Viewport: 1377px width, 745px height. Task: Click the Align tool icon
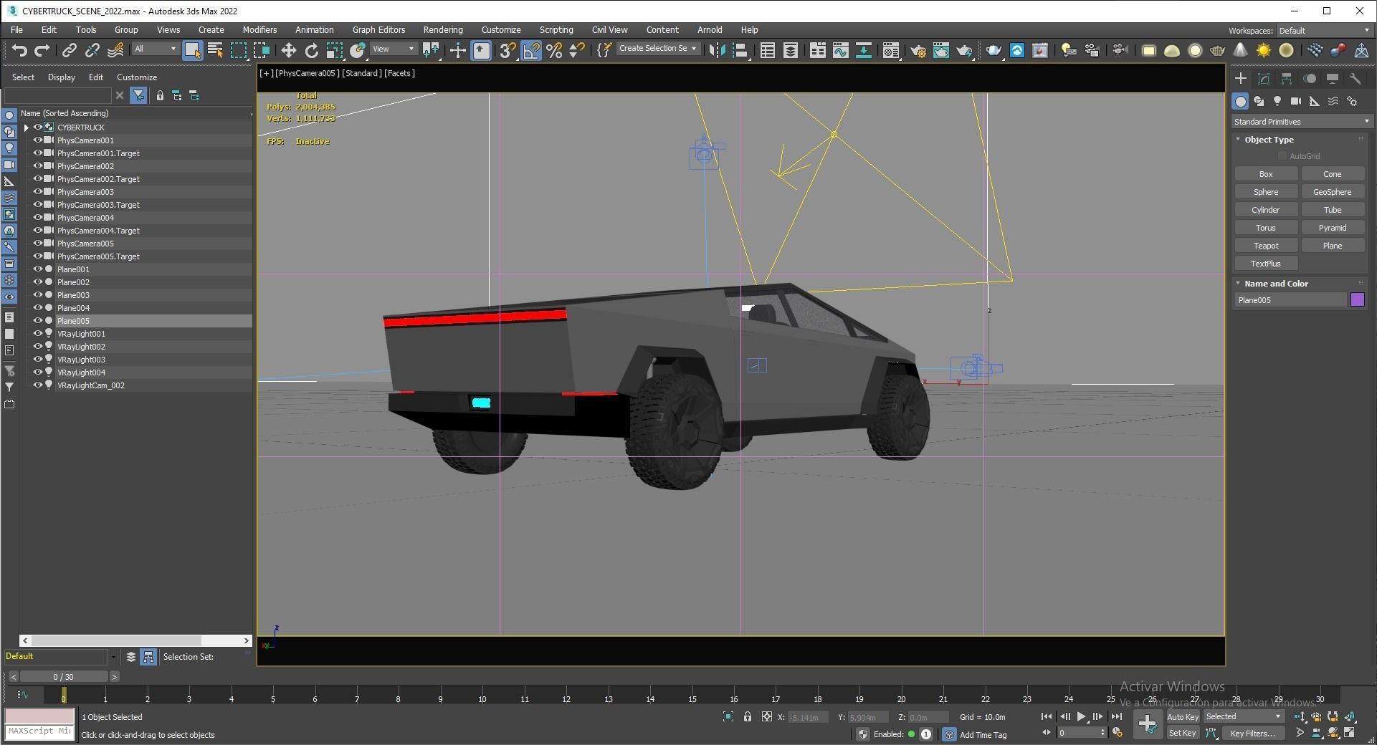tap(740, 50)
